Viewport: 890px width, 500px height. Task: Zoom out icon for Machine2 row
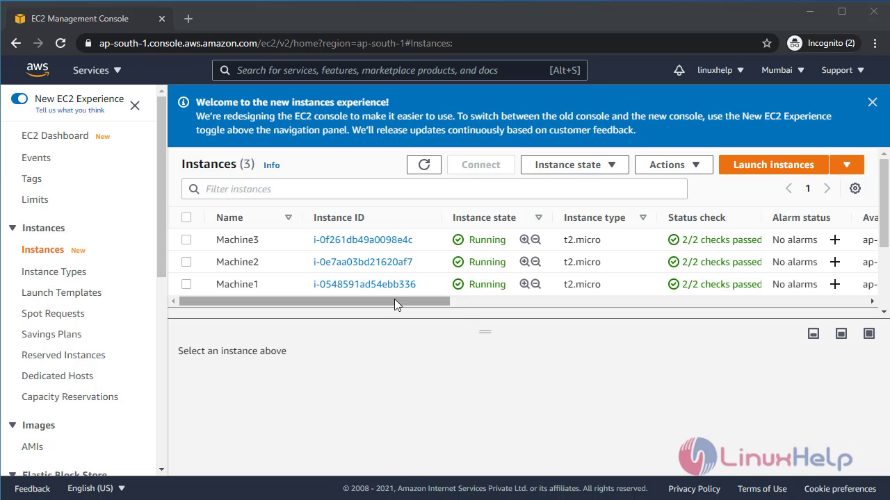coord(536,262)
